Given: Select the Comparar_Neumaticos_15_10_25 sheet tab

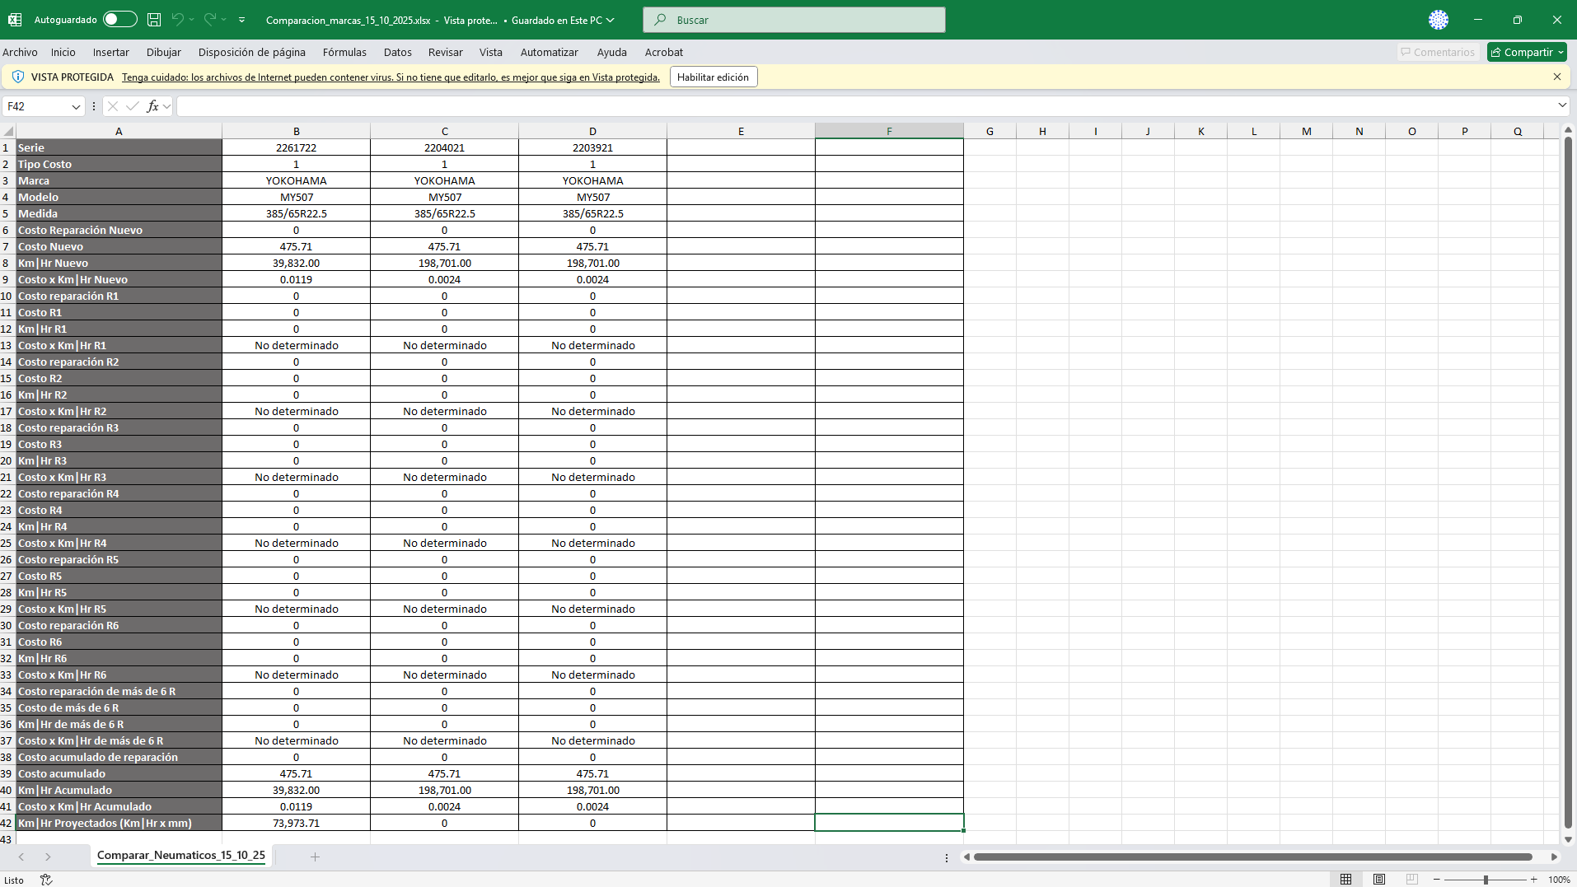Looking at the screenshot, I should pyautogui.click(x=181, y=856).
